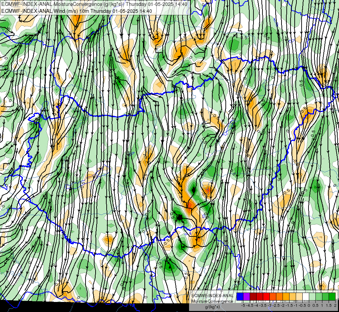The image size is (339, 312).
Task: Click the blue legend swatch below -5
Action: pos(240,296)
